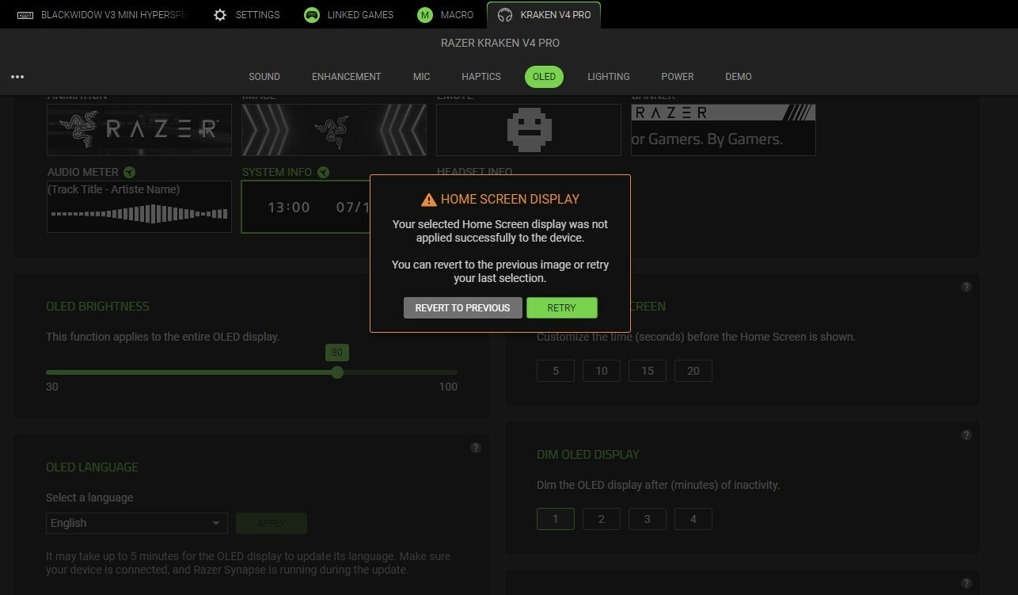Click the help icon beside Dim OLED Display
Viewport: 1018px width, 595px height.
point(966,435)
